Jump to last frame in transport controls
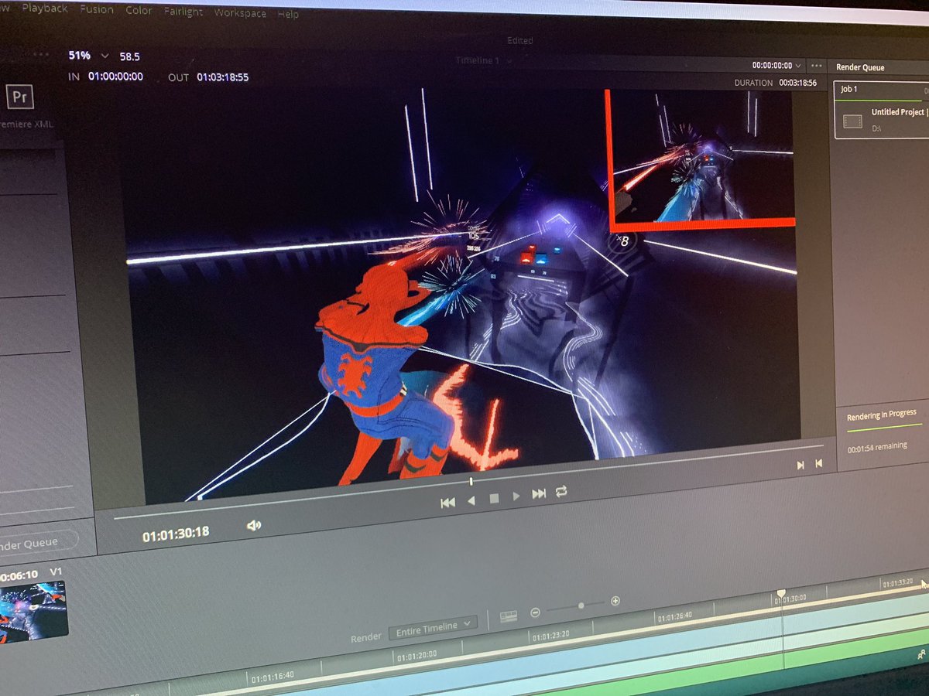The image size is (929, 696). [x=539, y=493]
